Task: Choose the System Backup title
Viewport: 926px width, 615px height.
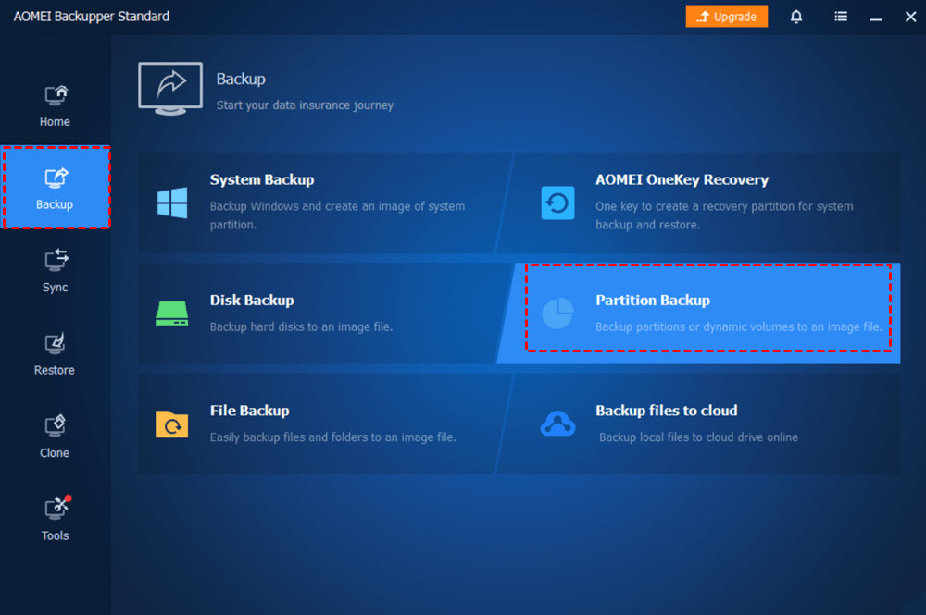Action: [x=262, y=179]
